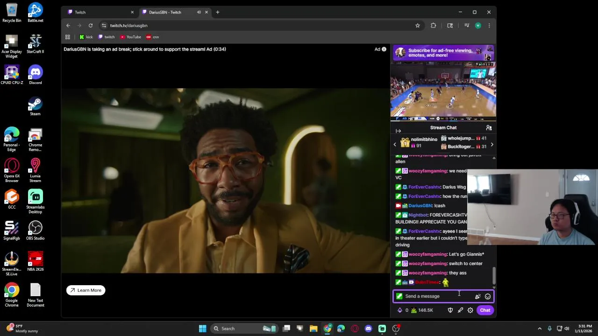
Task: Open Opera GX from the taskbar
Action: [355, 329]
